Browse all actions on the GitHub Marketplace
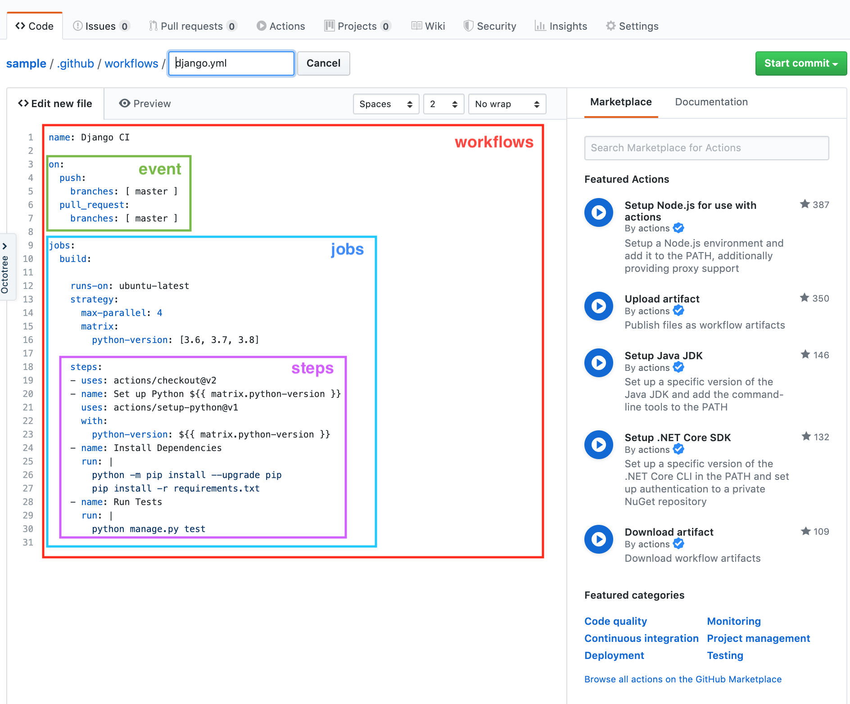 [683, 679]
